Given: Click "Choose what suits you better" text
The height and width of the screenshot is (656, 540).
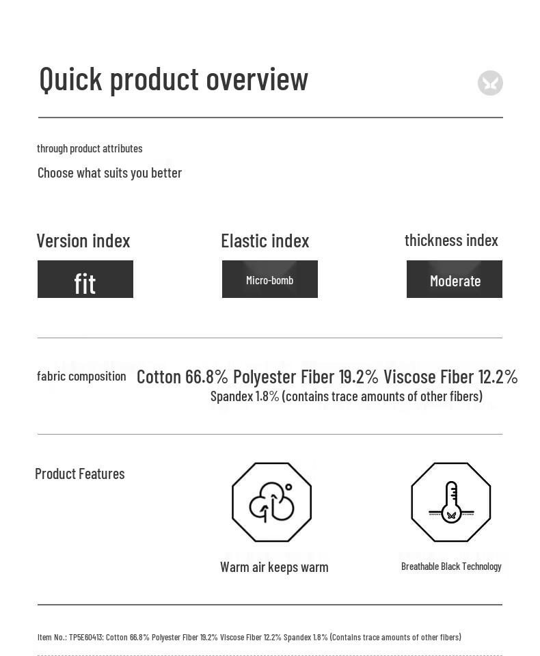Looking at the screenshot, I should coord(110,173).
